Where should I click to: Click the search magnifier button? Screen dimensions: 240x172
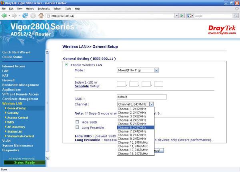pos(236,16)
